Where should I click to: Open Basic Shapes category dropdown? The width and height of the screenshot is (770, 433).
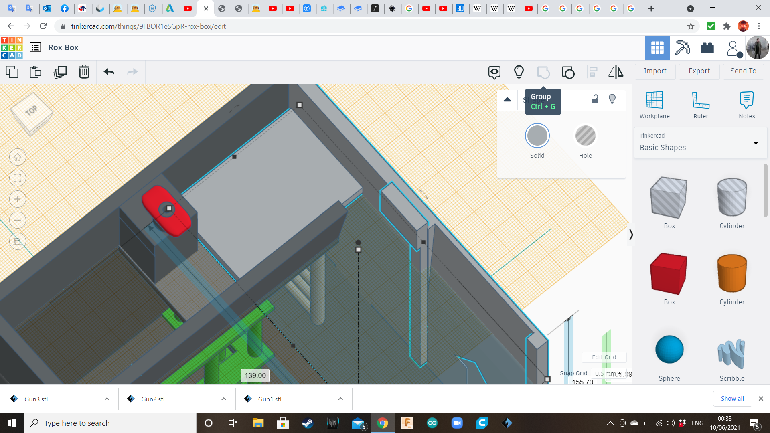700,143
